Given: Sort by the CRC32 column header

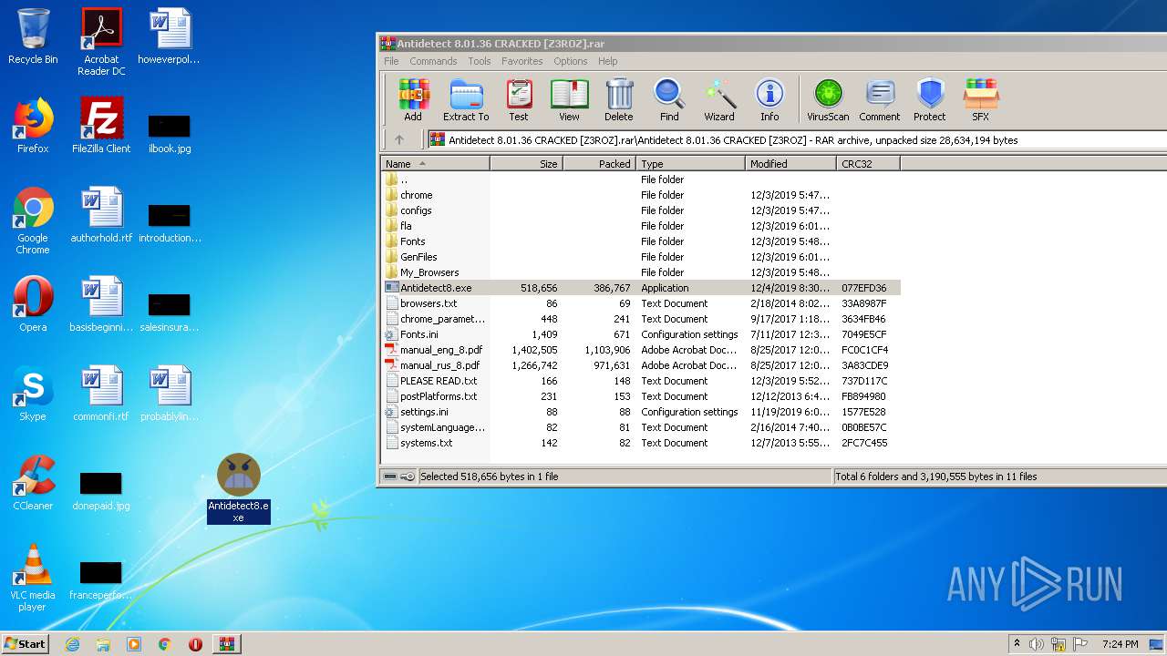Looking at the screenshot, I should pyautogui.click(x=868, y=164).
